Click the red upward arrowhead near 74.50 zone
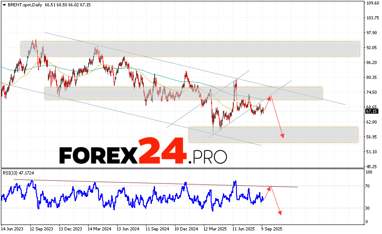The image size is (382, 234). coord(270,98)
